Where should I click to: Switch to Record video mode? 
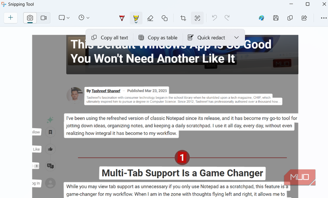pos(43,18)
